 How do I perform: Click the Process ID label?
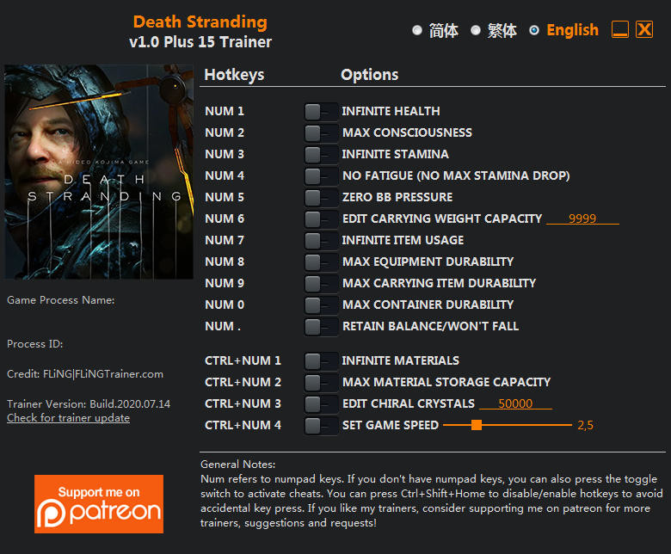pos(35,344)
